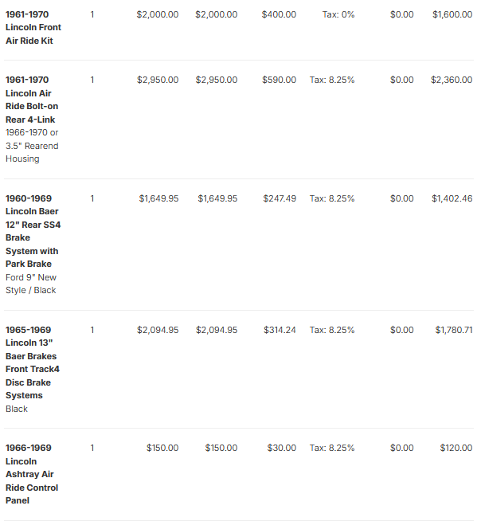Open 1961-1970 Lincoln Front Air Ride Kit
Screen dimensions: 481x525
pyautogui.click(x=33, y=27)
